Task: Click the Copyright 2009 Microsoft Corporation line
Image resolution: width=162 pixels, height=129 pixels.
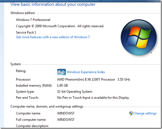Action: tap(60, 26)
